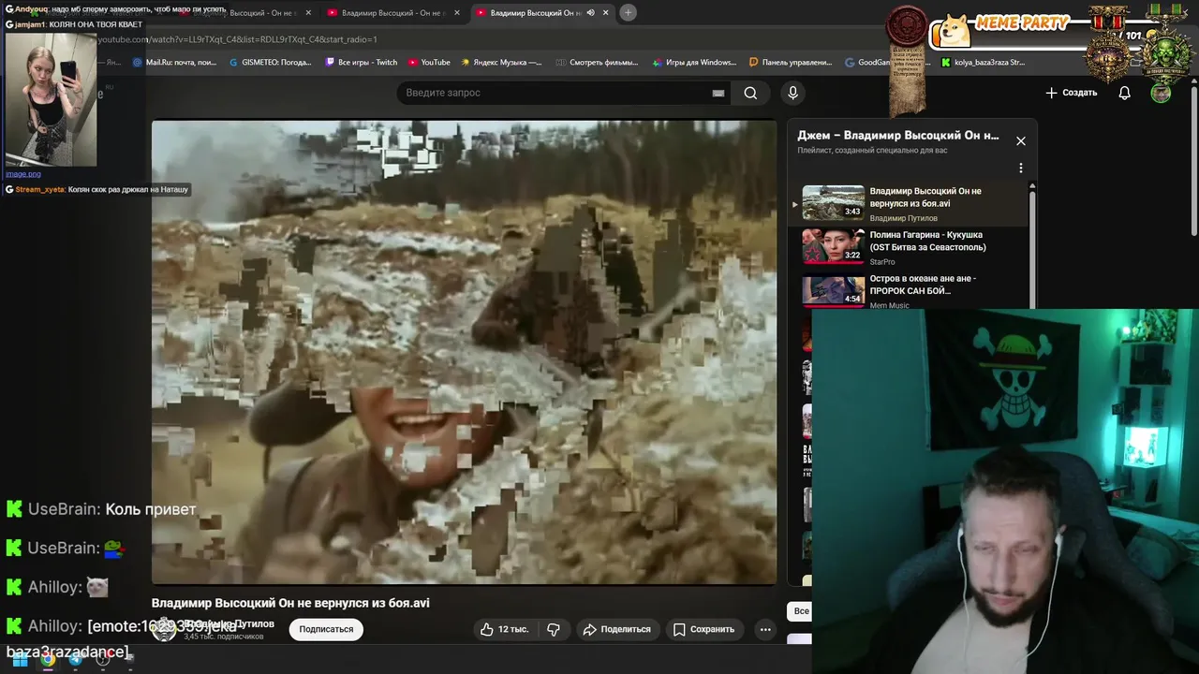
Task: Open the 'YouTube' bookmark
Action: [429, 63]
